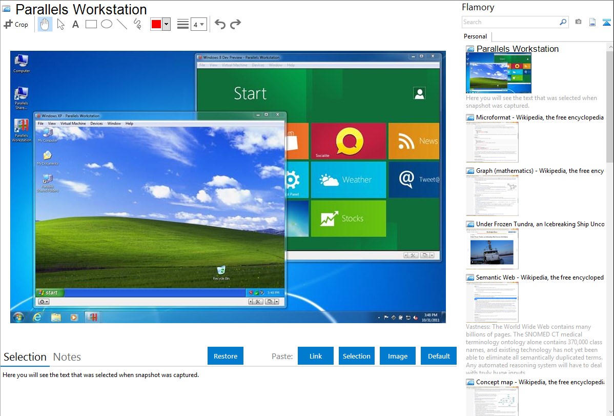Click the user avatar on Start screen

coord(419,93)
